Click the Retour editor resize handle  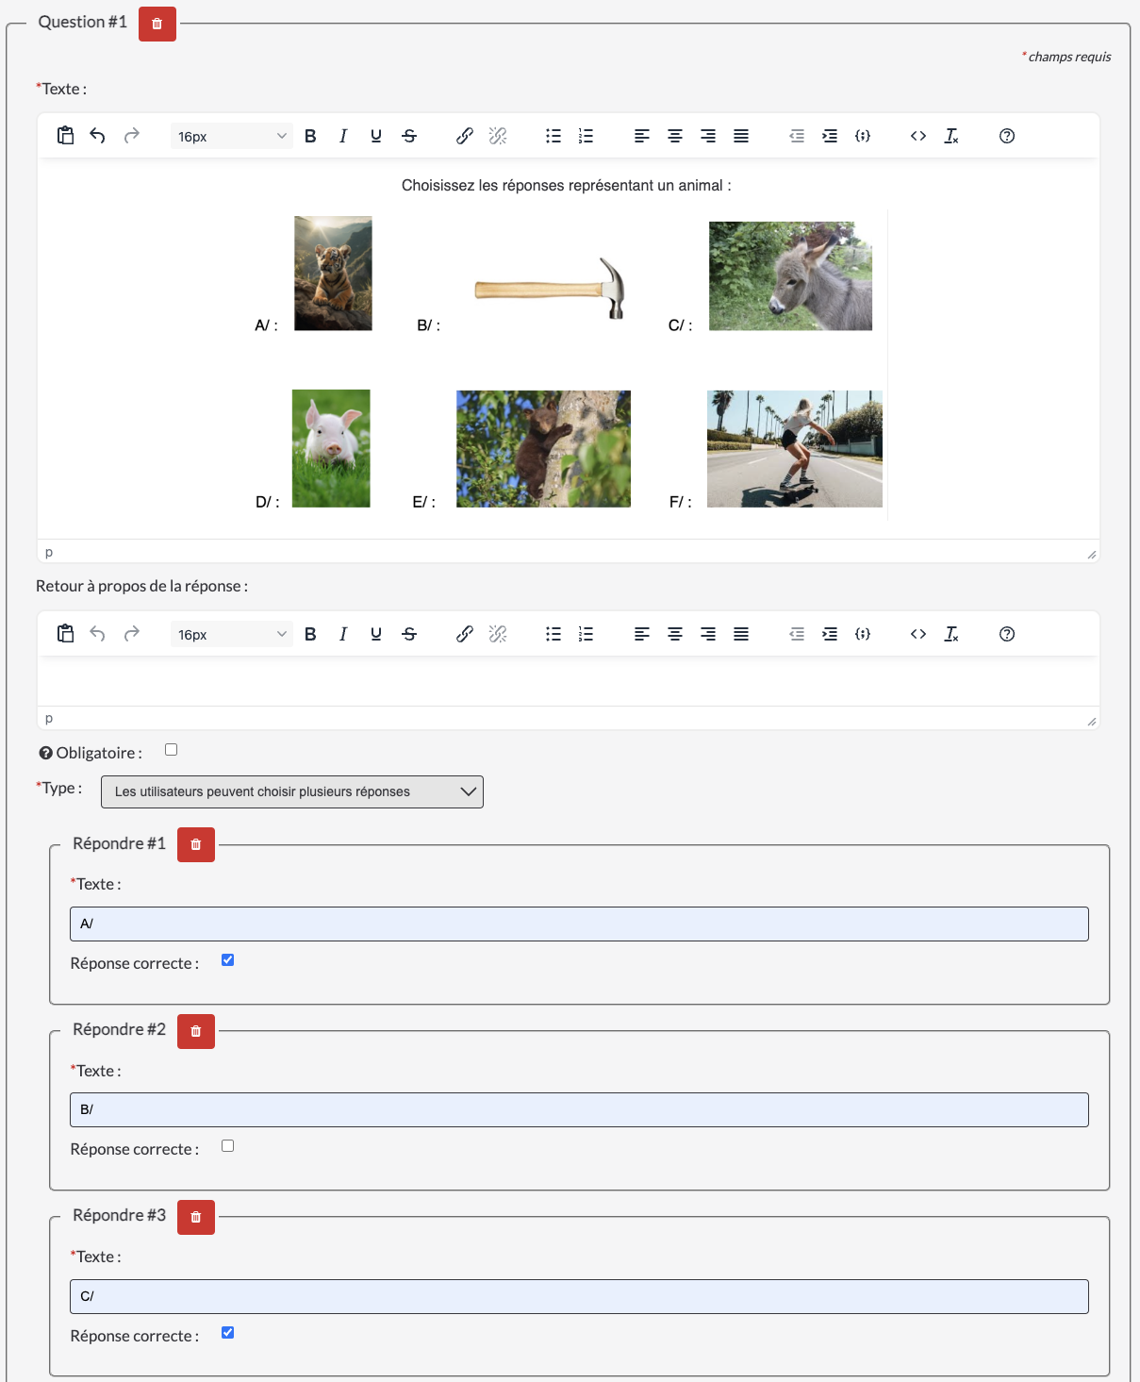click(x=1091, y=721)
